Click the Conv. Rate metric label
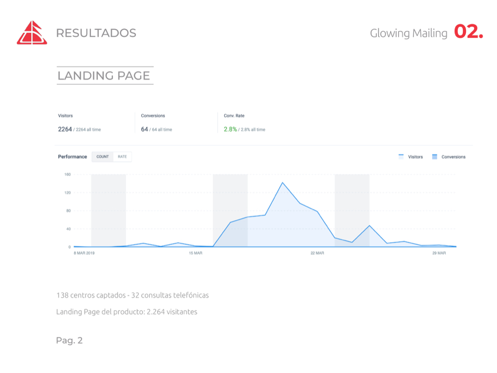This screenshot has width=497, height=373. [x=234, y=116]
